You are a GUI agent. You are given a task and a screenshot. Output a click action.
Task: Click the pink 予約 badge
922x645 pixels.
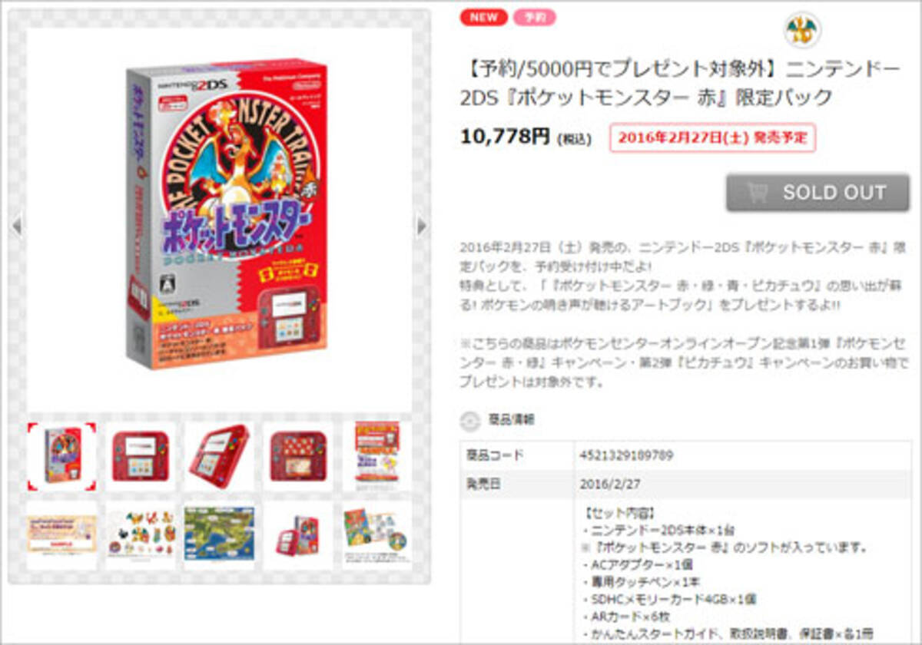[x=535, y=17]
